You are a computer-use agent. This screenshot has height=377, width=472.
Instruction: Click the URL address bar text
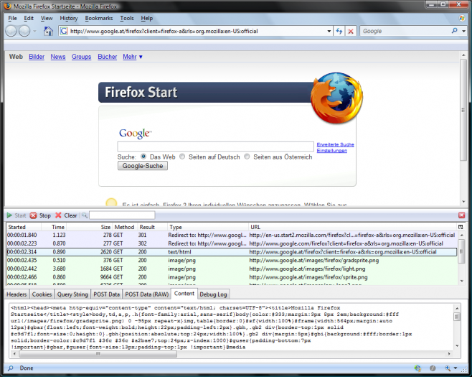tap(164, 31)
